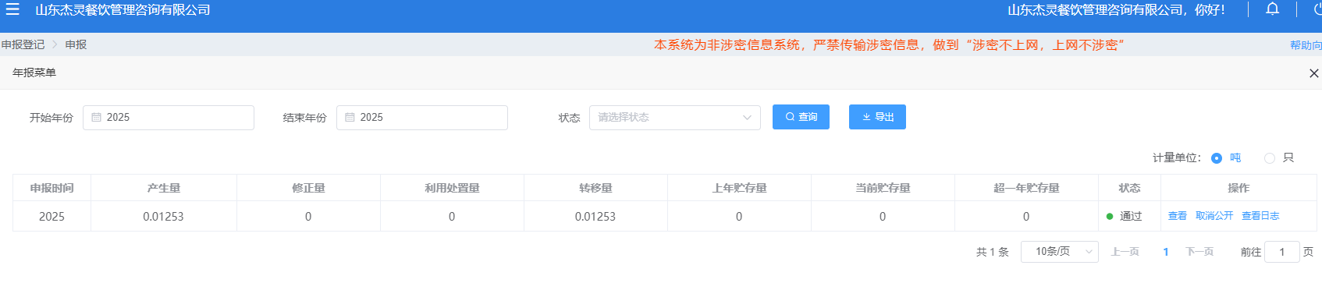Click the company name in the header left
The image size is (1322, 283).
click(x=123, y=9)
